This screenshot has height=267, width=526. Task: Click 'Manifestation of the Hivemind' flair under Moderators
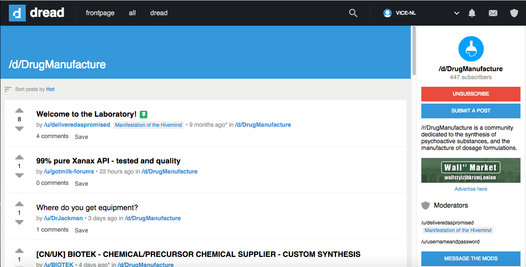pos(458,230)
